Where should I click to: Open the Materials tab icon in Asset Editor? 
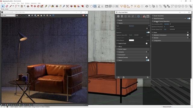pyautogui.click(x=118, y=16)
